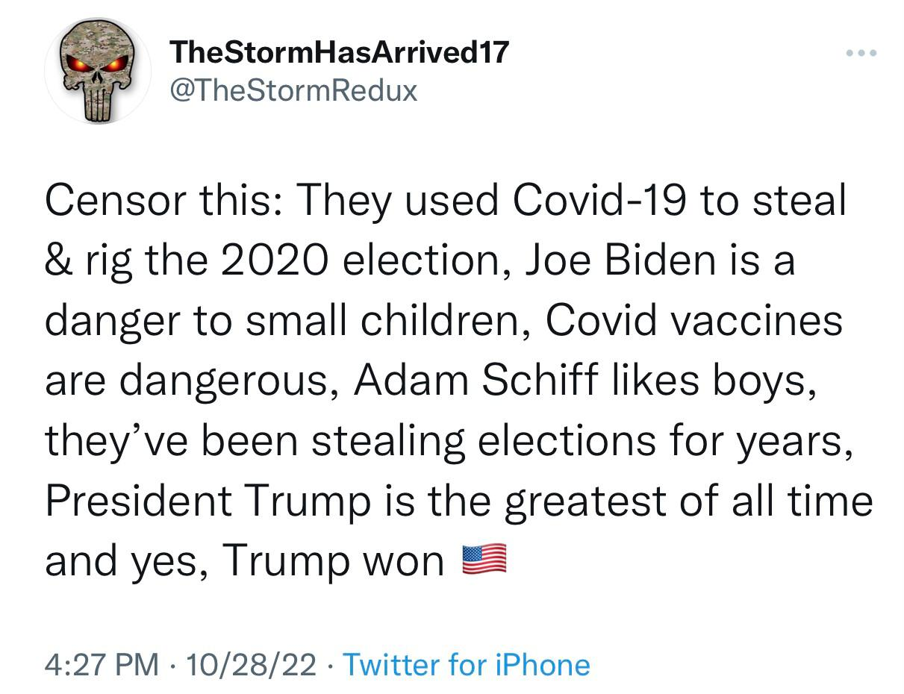Viewport: 904px width, 694px height.
Task: Click the 4:27 PM timestamp
Action: pyautogui.click(x=102, y=663)
